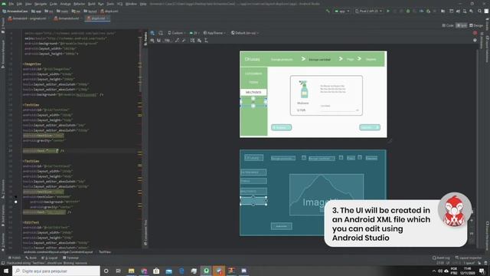Click the Align icon in design toolbar

(199, 41)
